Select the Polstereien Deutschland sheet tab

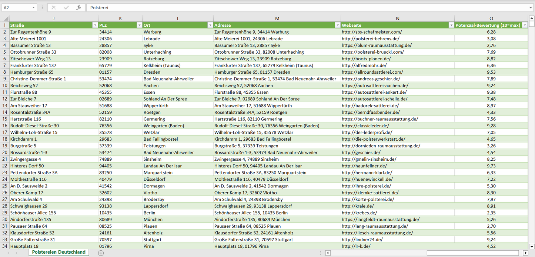click(58, 252)
